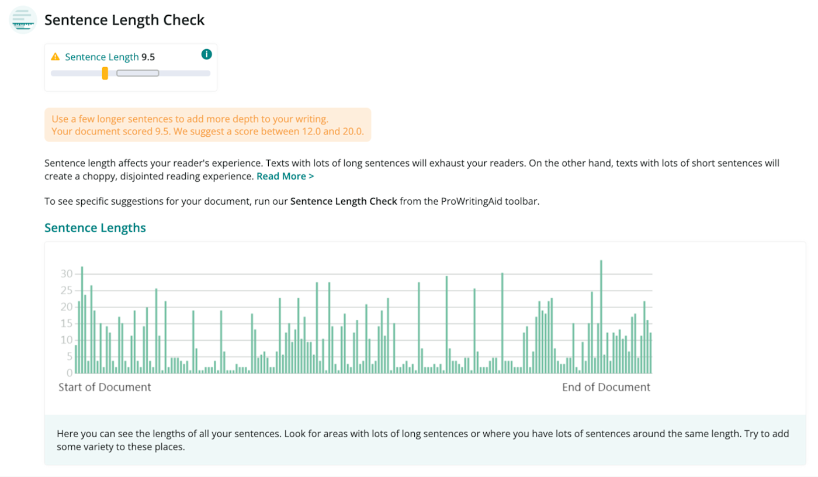Click the gray target range on slider

click(138, 73)
